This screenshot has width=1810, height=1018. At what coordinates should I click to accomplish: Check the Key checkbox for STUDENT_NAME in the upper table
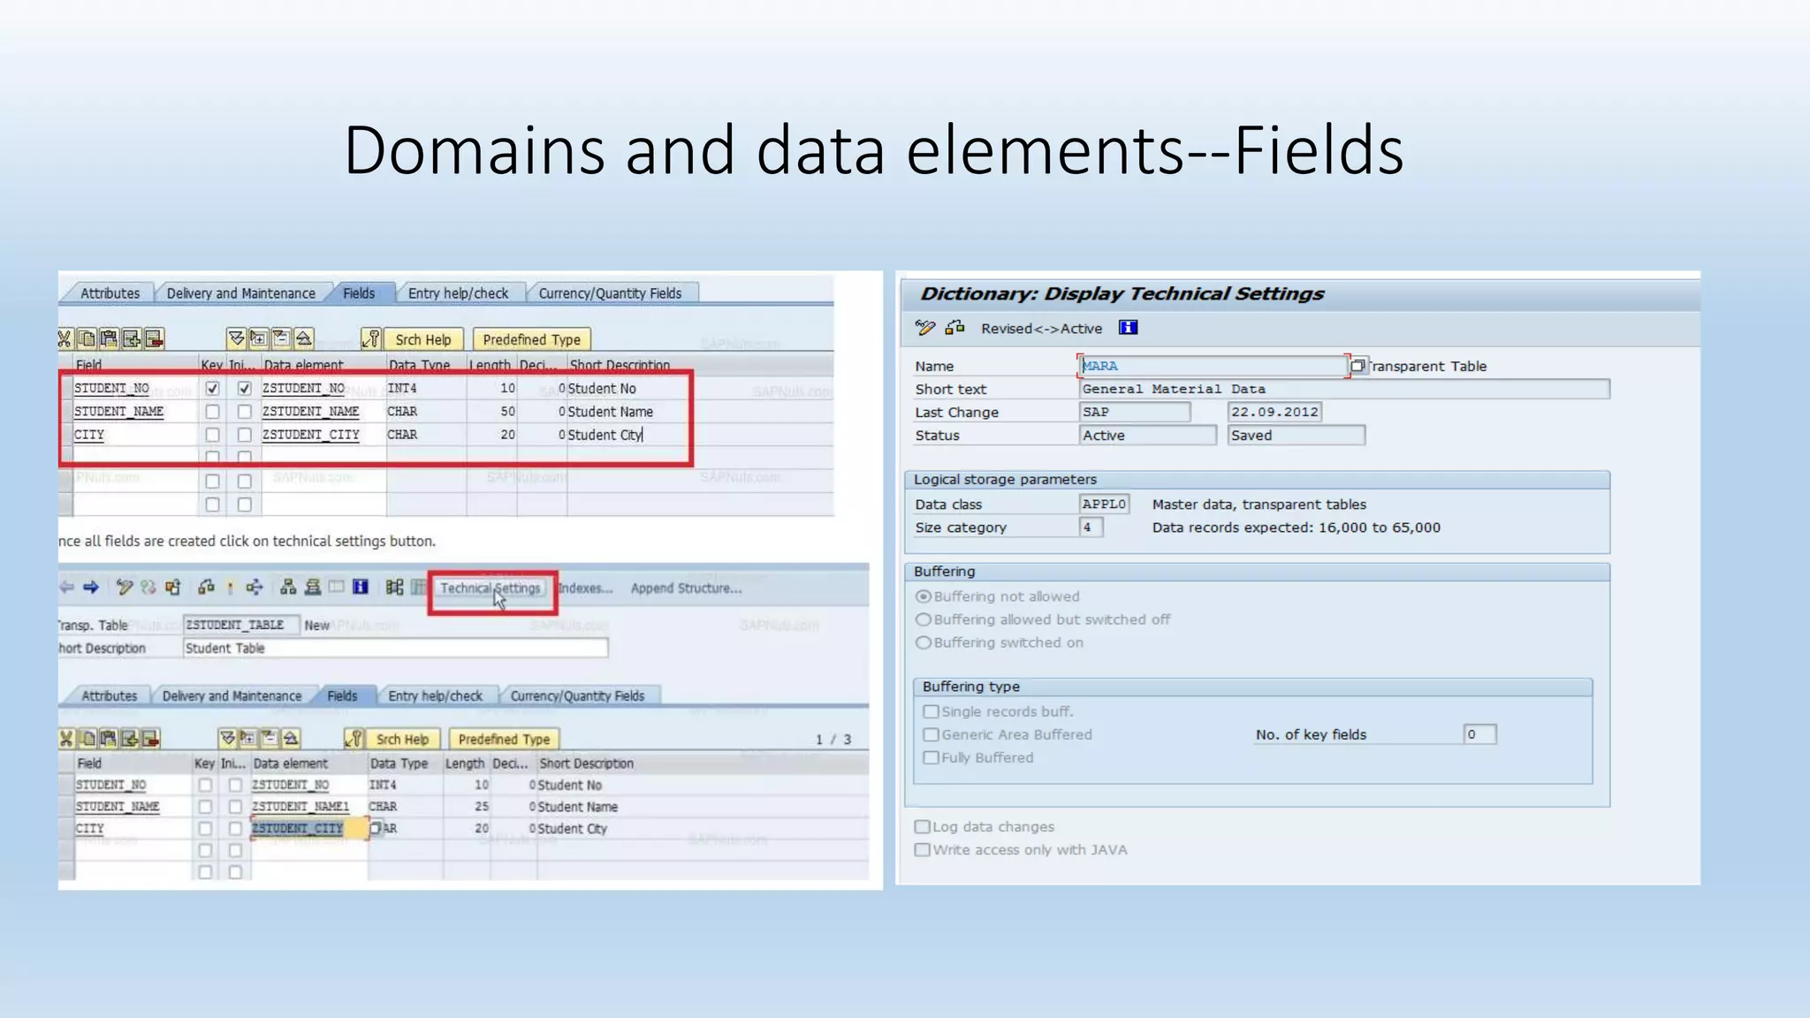(x=212, y=412)
